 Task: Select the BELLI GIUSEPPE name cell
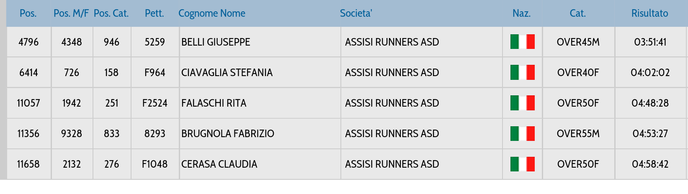pos(260,42)
